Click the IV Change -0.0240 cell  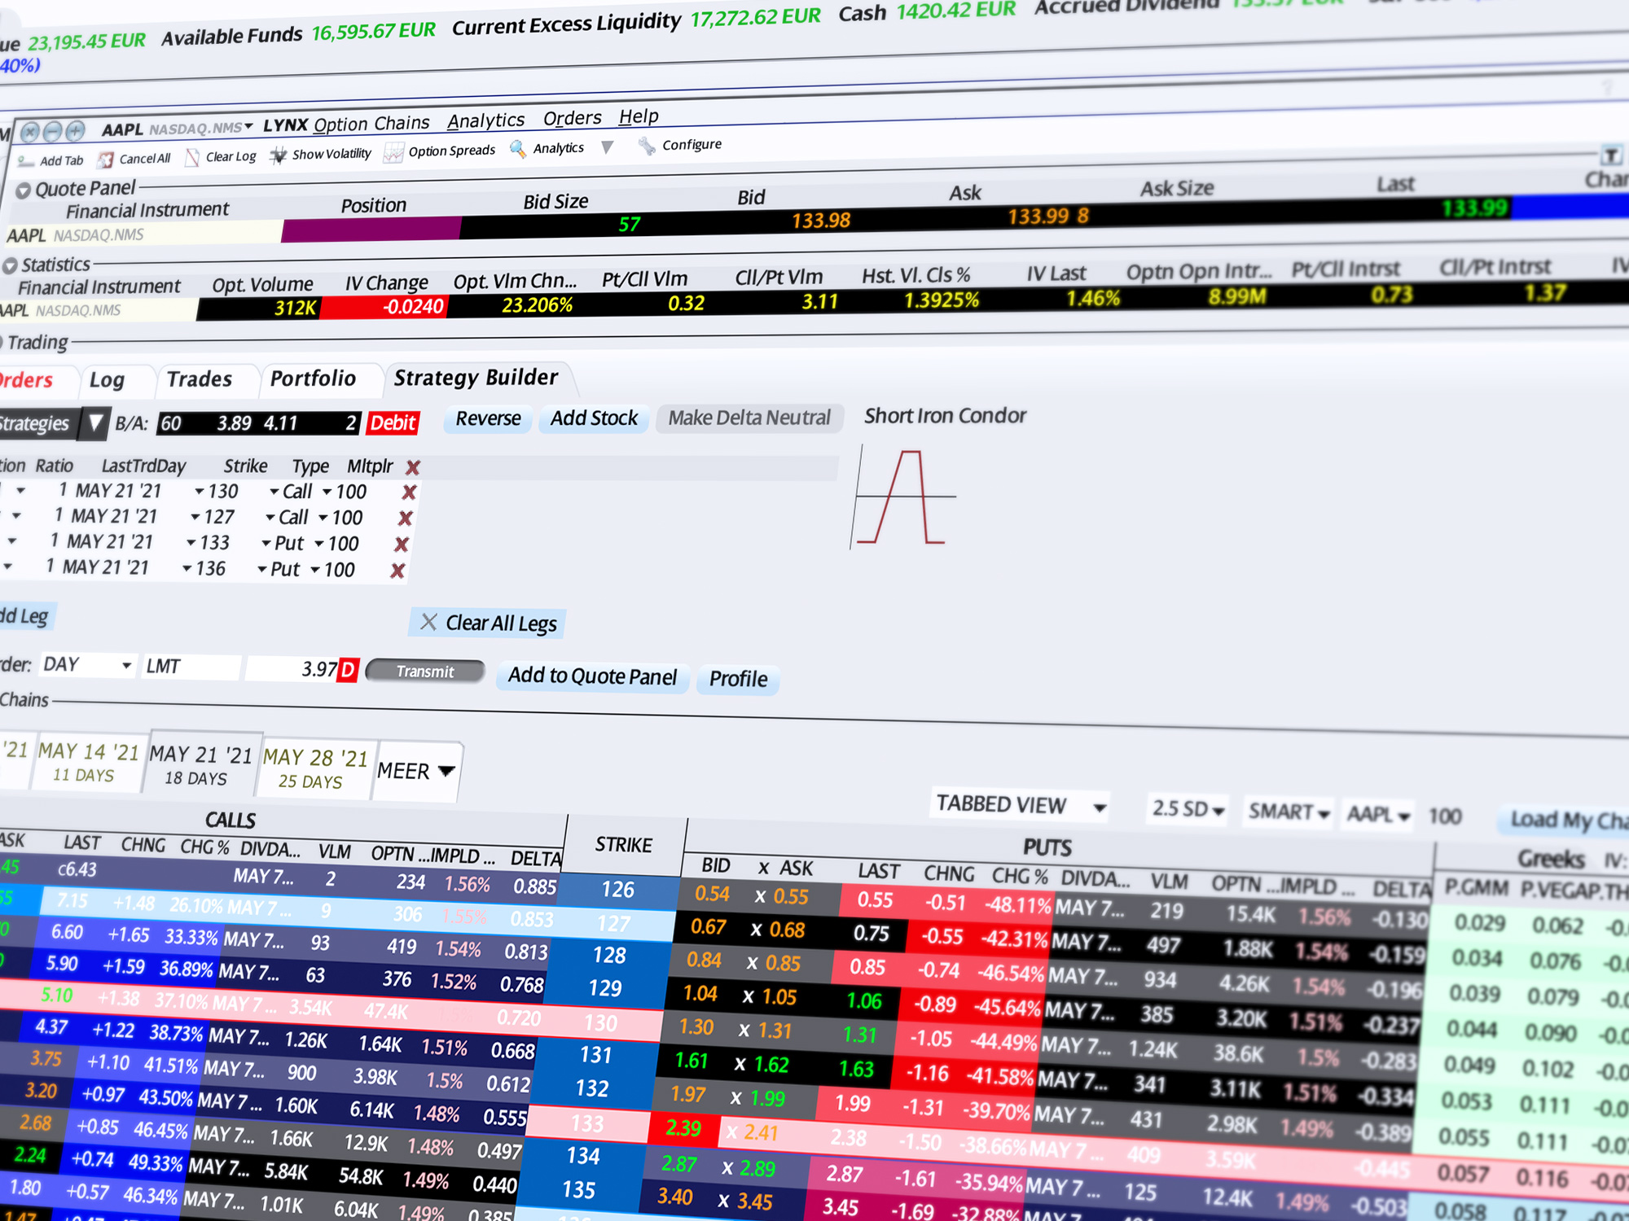[x=384, y=307]
